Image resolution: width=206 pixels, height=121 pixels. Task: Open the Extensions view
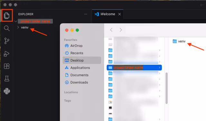7,66
